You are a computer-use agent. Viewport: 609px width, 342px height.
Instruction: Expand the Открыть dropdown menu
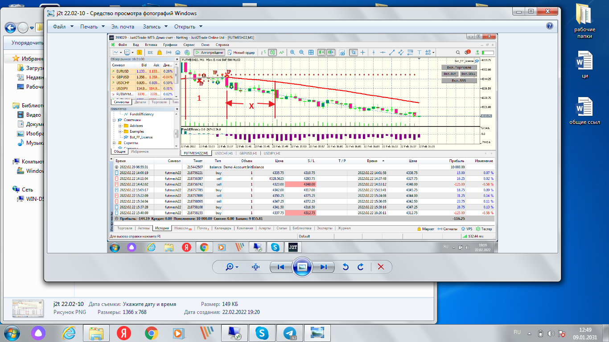click(x=188, y=27)
